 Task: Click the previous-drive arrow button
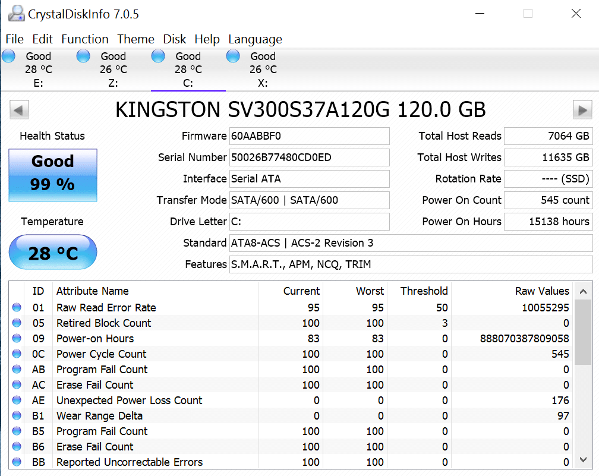pos(18,110)
